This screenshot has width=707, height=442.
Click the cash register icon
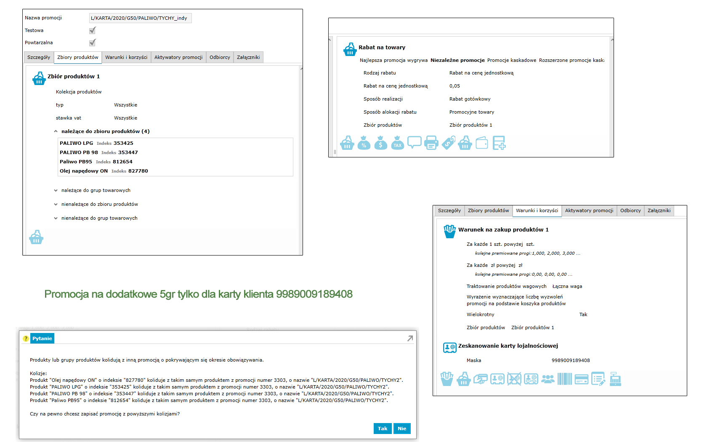click(x=615, y=379)
